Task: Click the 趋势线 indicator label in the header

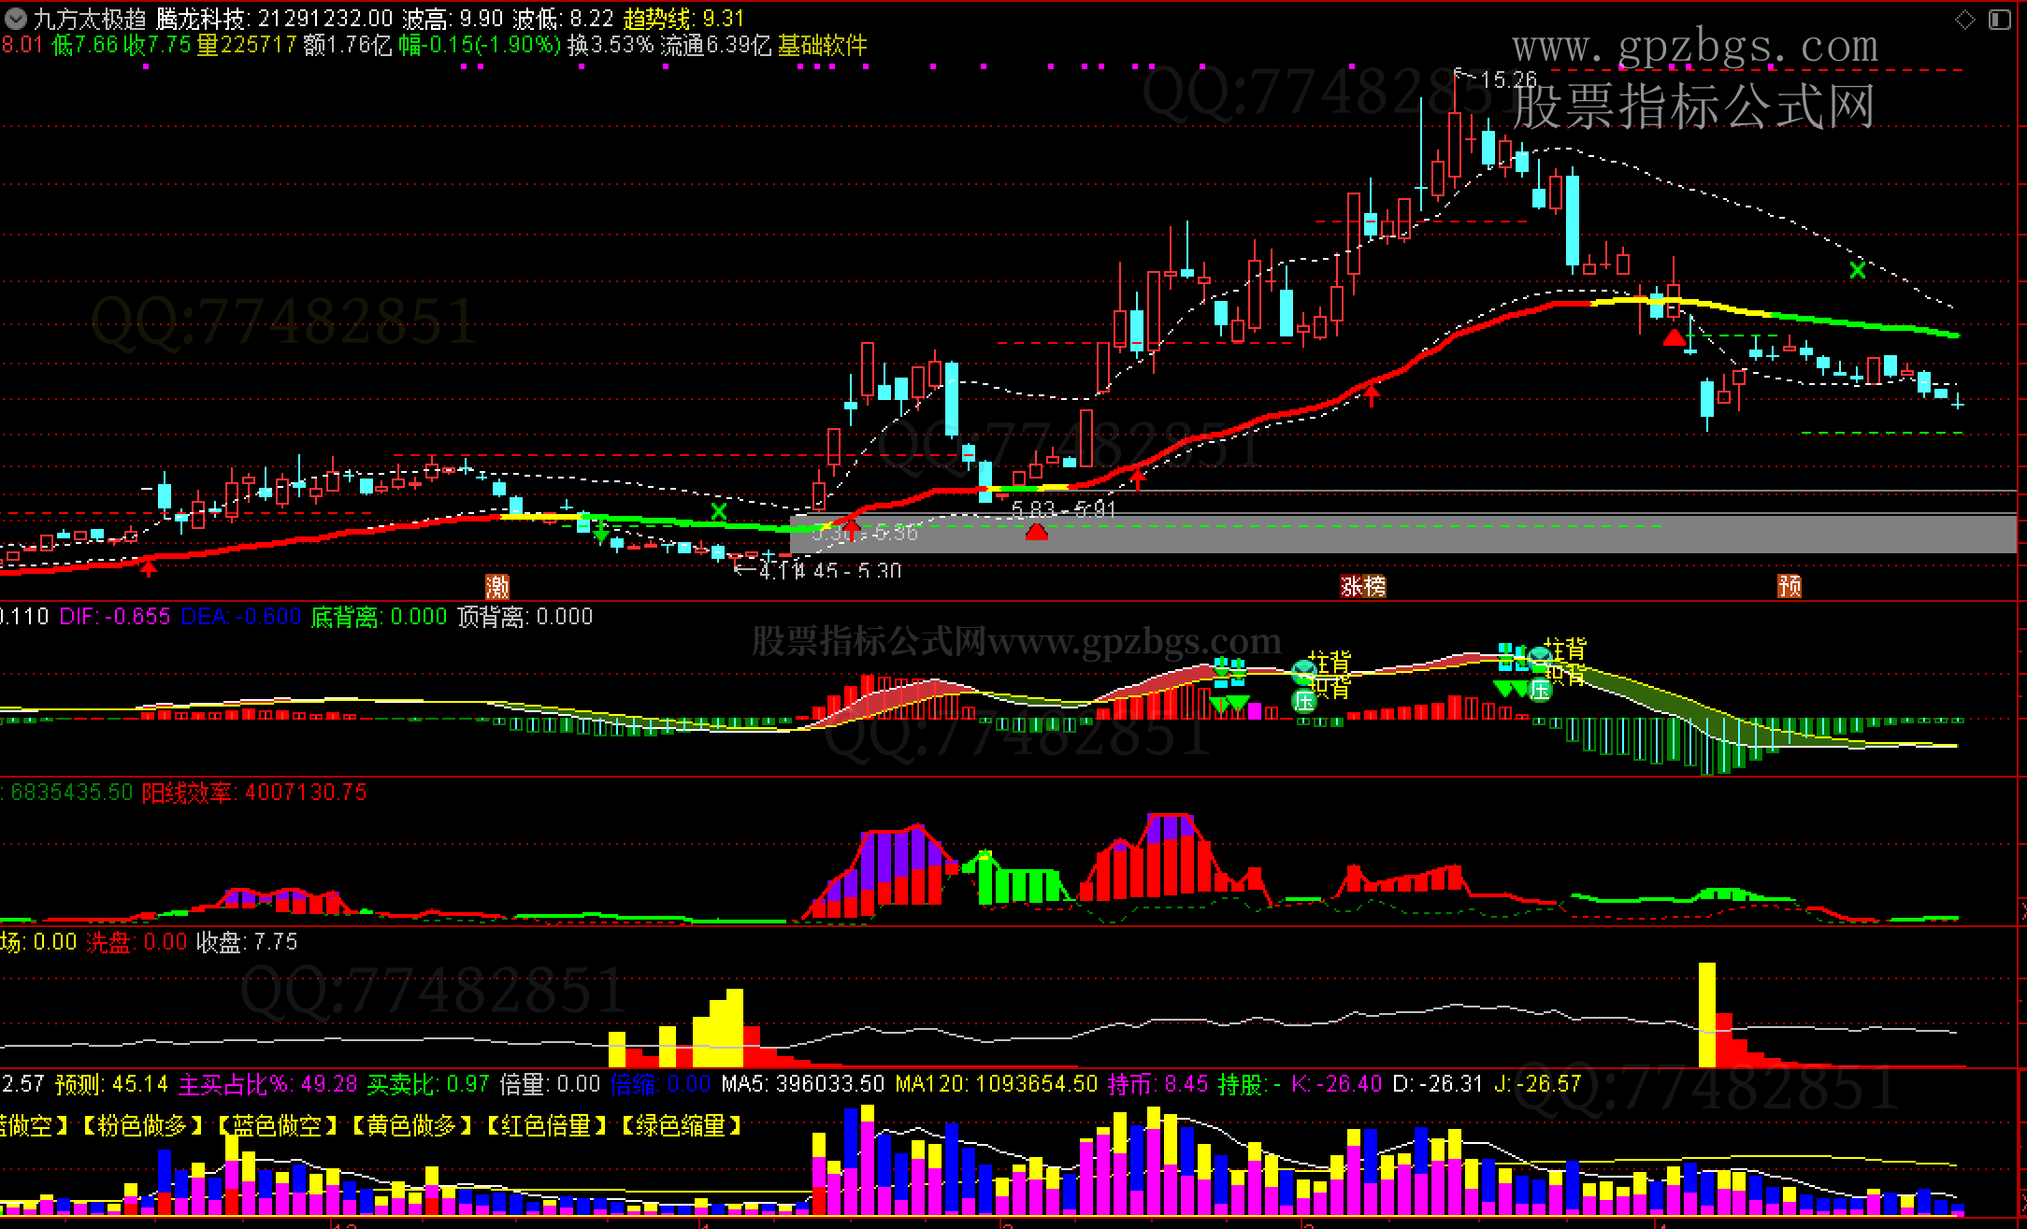Action: [x=658, y=18]
